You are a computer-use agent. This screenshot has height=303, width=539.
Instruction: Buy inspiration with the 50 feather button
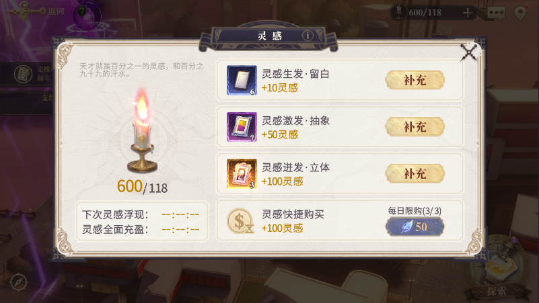pos(415,227)
